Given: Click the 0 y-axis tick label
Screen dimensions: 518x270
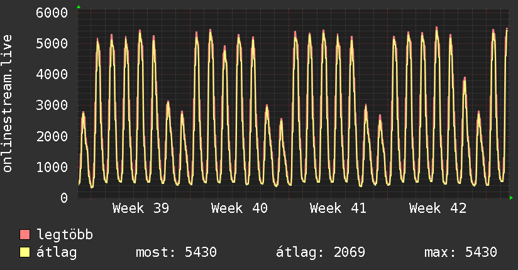Looking at the screenshot, I should tap(63, 198).
